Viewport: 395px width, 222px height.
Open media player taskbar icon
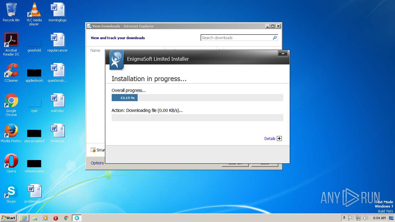tap(45, 218)
